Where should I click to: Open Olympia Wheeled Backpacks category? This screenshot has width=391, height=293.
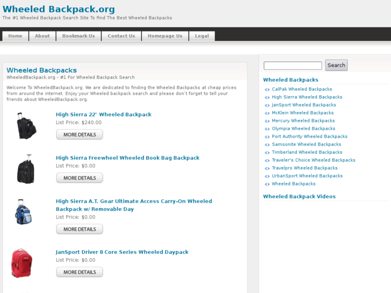click(303, 128)
